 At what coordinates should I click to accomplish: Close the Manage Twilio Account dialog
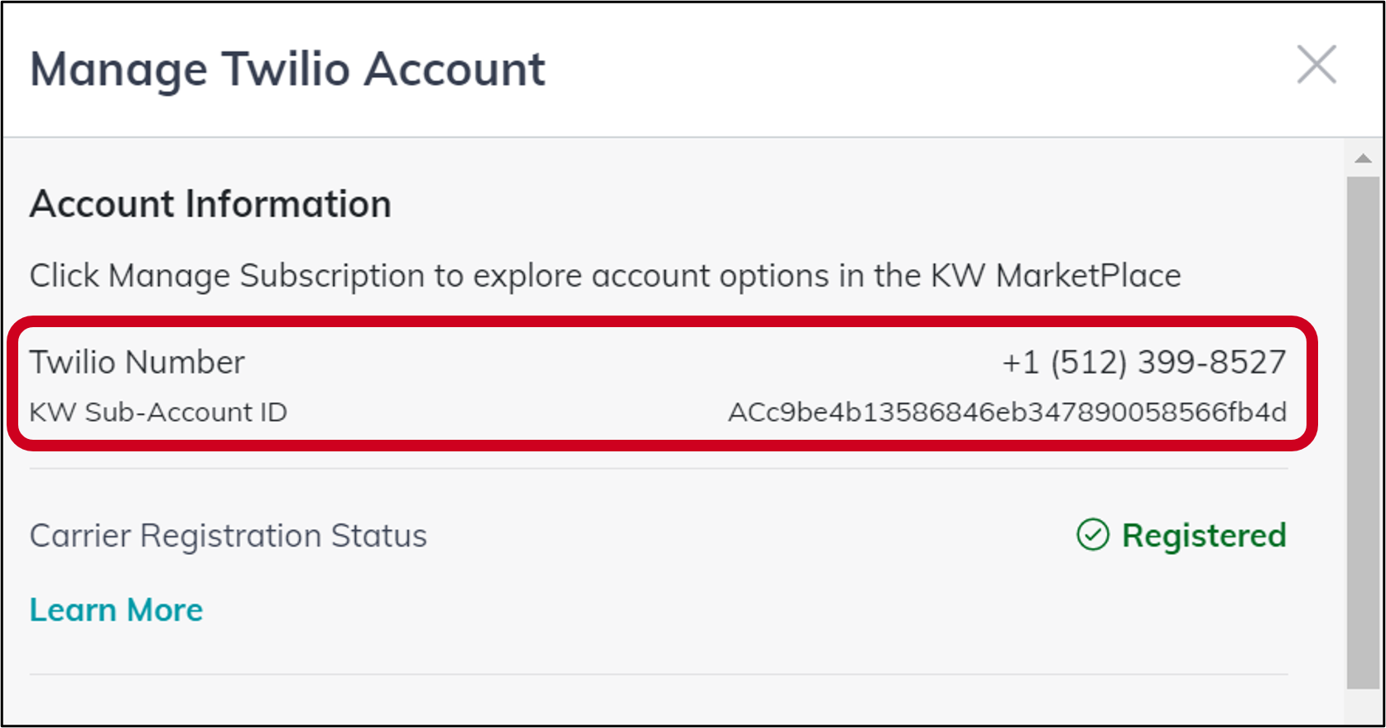point(1316,65)
